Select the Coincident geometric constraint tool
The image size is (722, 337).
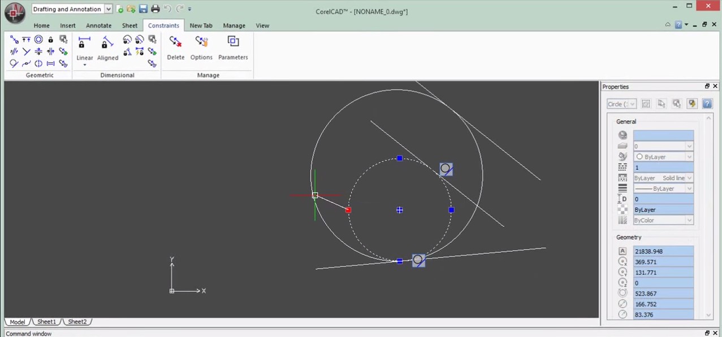pyautogui.click(x=13, y=40)
